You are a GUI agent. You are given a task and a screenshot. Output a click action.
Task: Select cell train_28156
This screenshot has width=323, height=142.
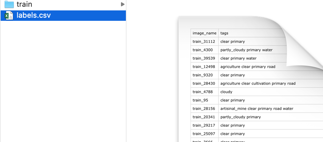204,109
